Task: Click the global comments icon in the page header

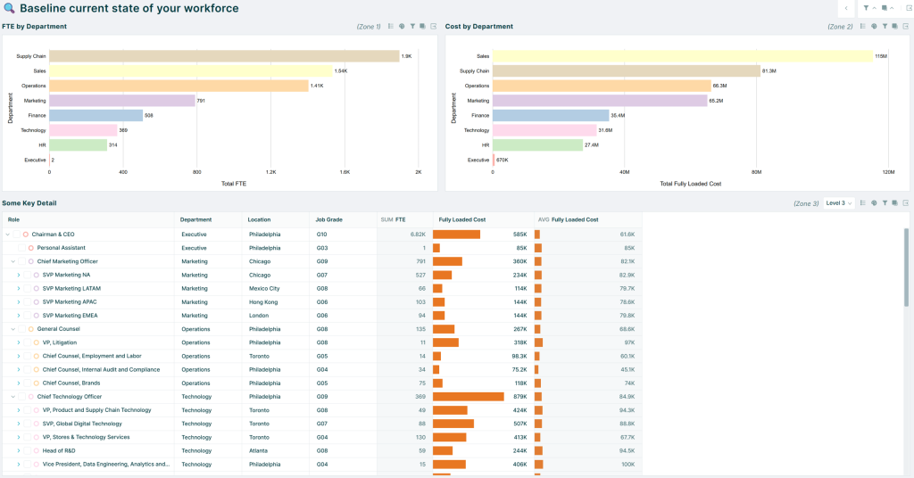Action: (x=885, y=8)
